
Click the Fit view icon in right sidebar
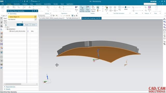pos(164,30)
